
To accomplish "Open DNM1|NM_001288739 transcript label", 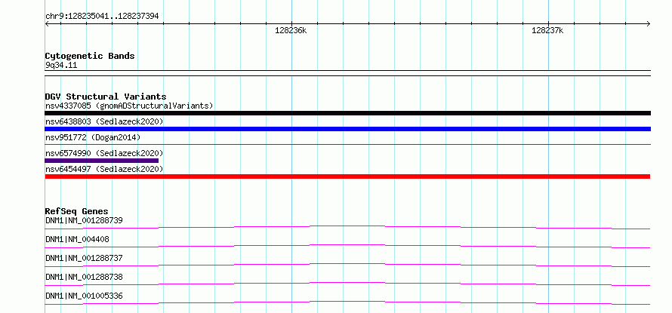I will click(84, 221).
